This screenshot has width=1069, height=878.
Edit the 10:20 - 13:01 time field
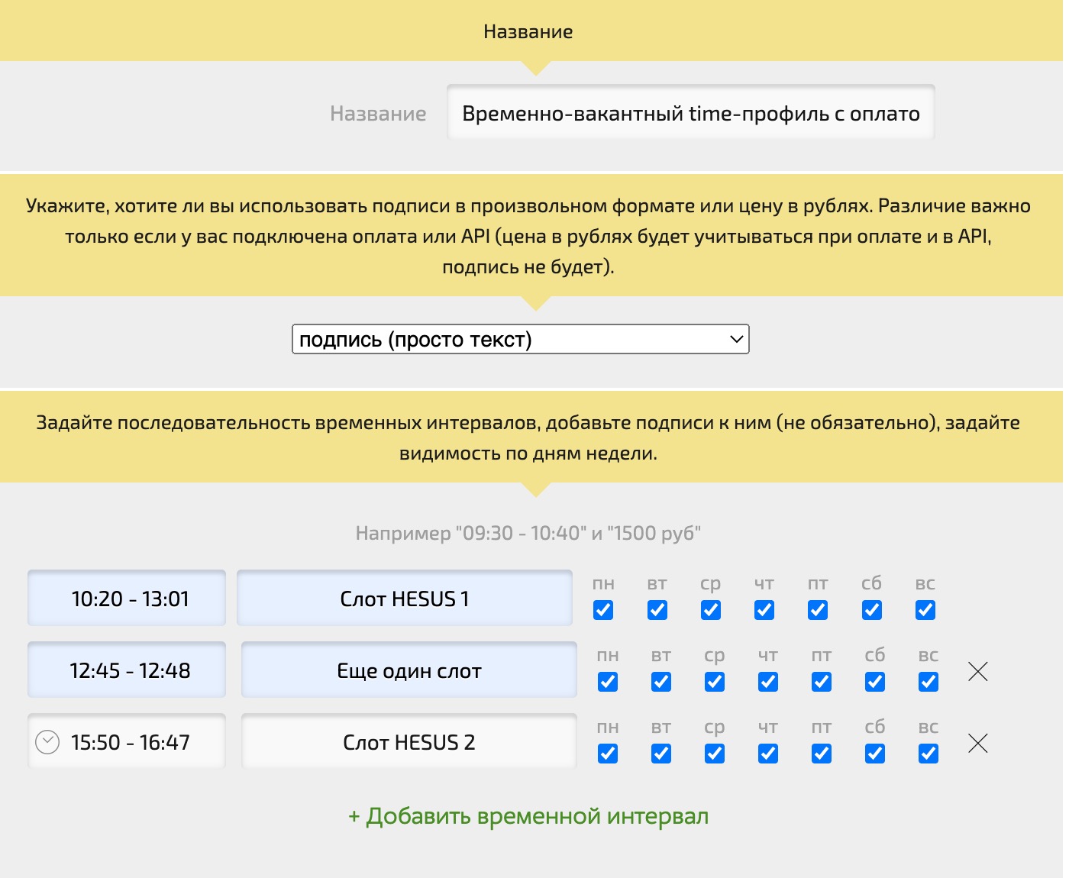pos(127,599)
